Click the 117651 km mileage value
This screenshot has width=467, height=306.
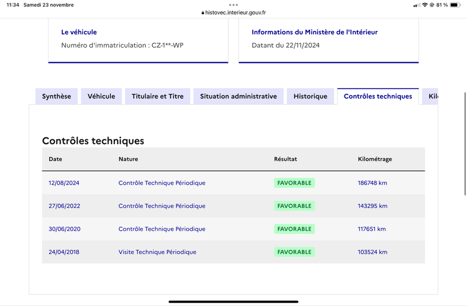(372, 229)
